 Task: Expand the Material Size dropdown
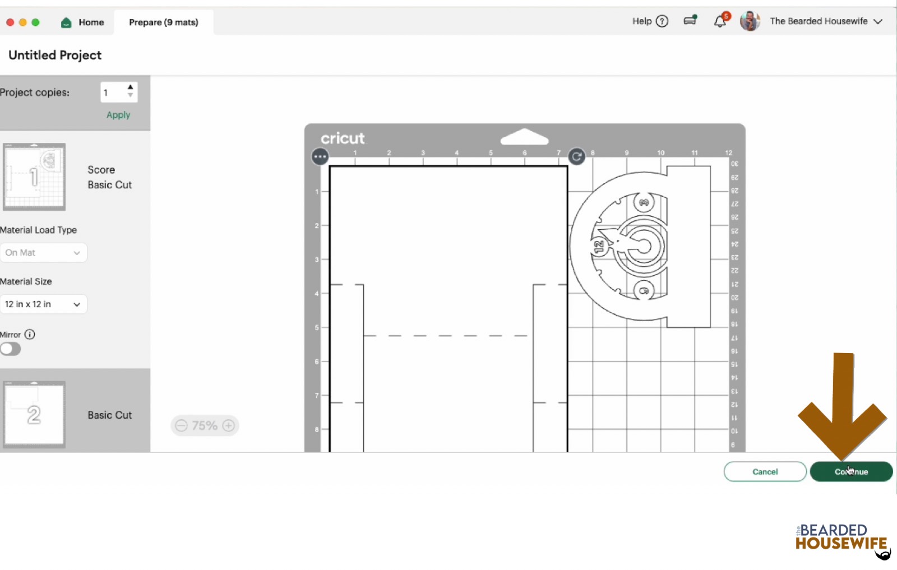tap(43, 304)
